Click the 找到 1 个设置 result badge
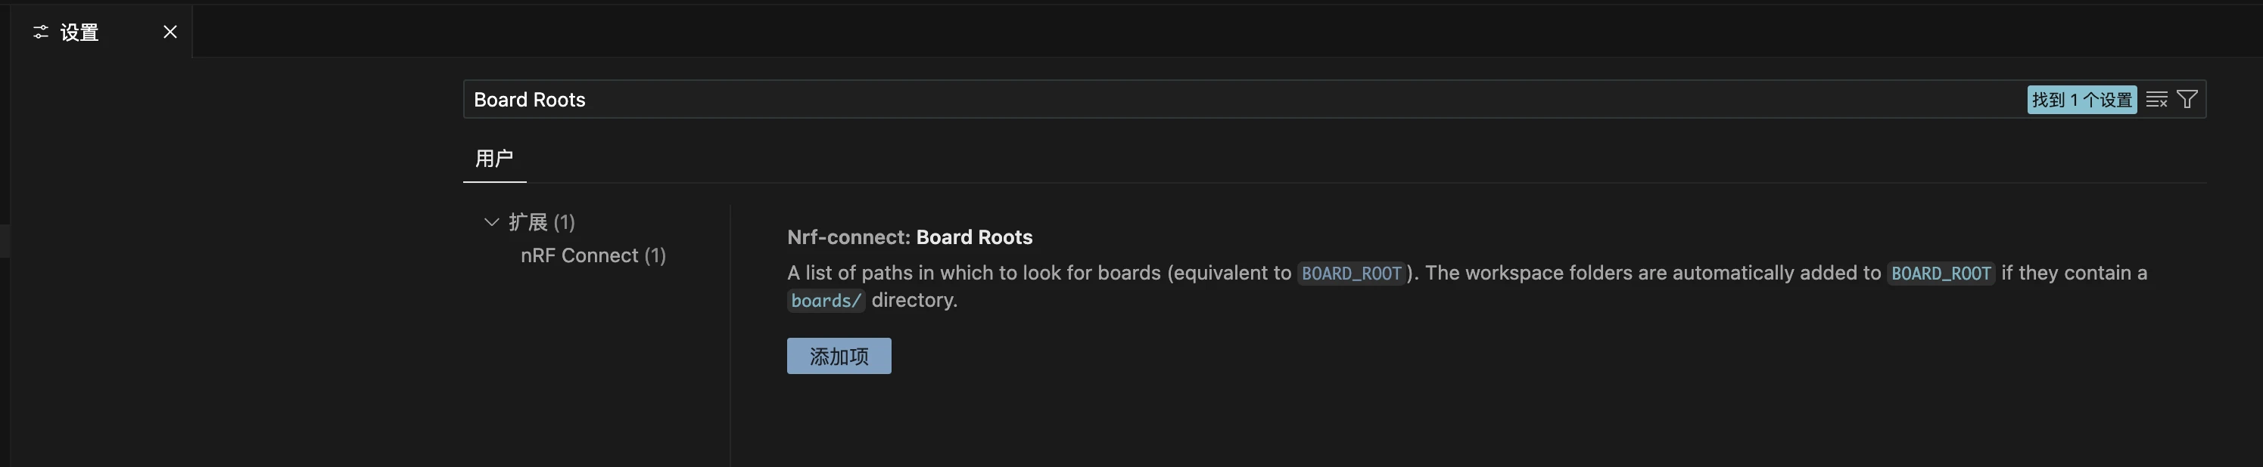 2081,100
